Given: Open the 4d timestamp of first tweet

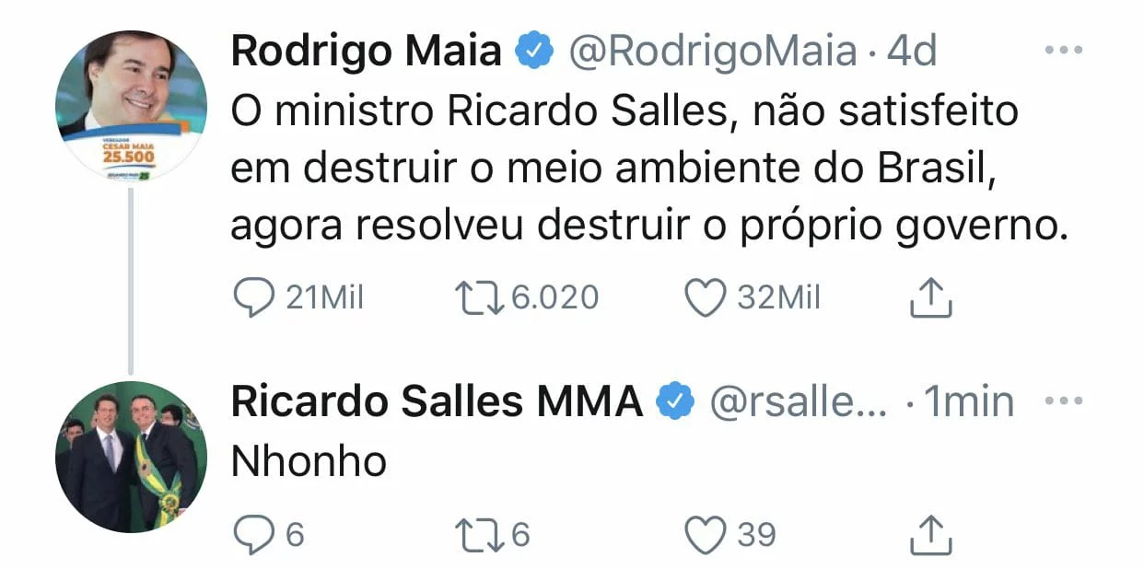Looking at the screenshot, I should pos(911,52).
